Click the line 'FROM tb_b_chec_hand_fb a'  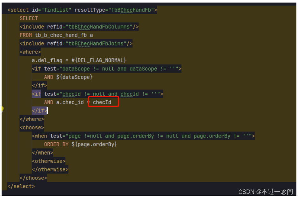[x=56, y=35]
